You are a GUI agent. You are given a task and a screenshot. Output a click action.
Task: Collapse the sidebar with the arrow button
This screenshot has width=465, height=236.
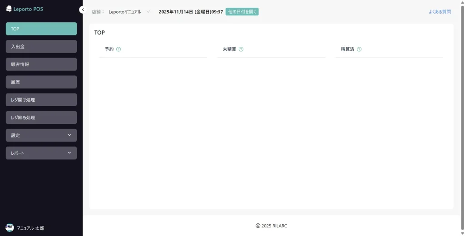coord(82,10)
